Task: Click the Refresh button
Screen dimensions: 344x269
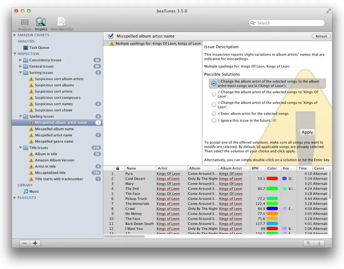Action: pos(321,36)
